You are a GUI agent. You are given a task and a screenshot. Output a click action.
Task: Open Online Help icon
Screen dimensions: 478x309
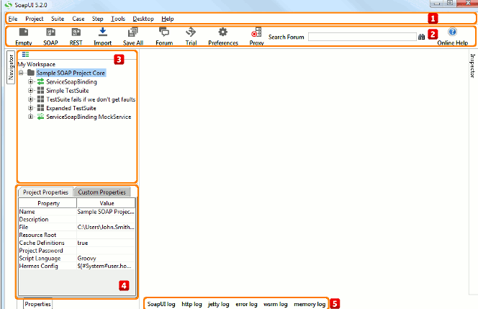point(452,32)
